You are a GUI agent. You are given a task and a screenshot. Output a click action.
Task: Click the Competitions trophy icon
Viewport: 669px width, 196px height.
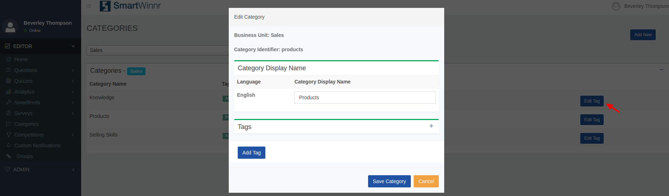click(9, 135)
